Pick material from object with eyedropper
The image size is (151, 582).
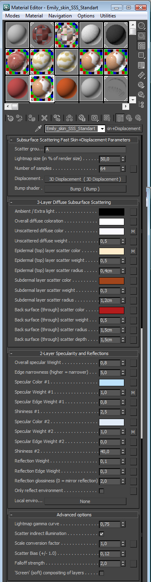[x=38, y=128]
